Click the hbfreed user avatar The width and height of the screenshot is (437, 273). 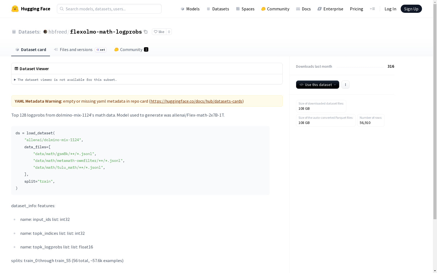(45, 32)
